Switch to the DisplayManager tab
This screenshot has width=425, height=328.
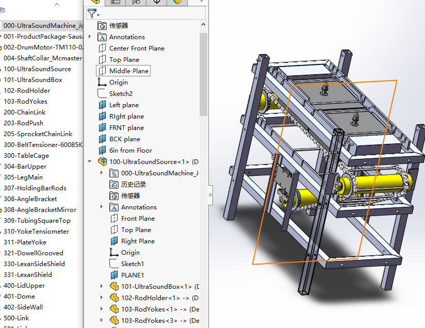click(177, 2)
